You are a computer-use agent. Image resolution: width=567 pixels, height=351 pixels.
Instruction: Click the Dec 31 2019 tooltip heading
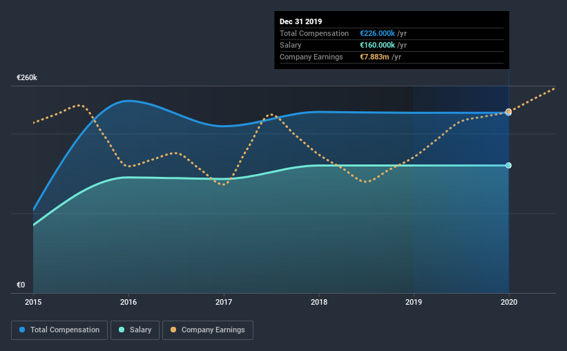pos(300,21)
